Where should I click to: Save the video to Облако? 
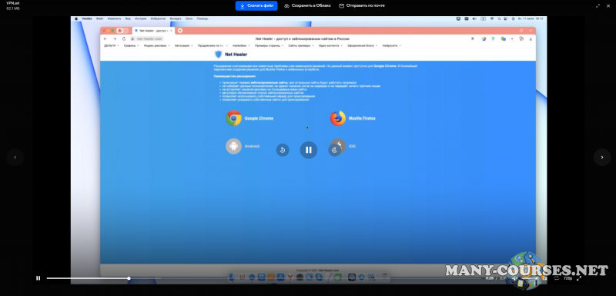(x=307, y=5)
